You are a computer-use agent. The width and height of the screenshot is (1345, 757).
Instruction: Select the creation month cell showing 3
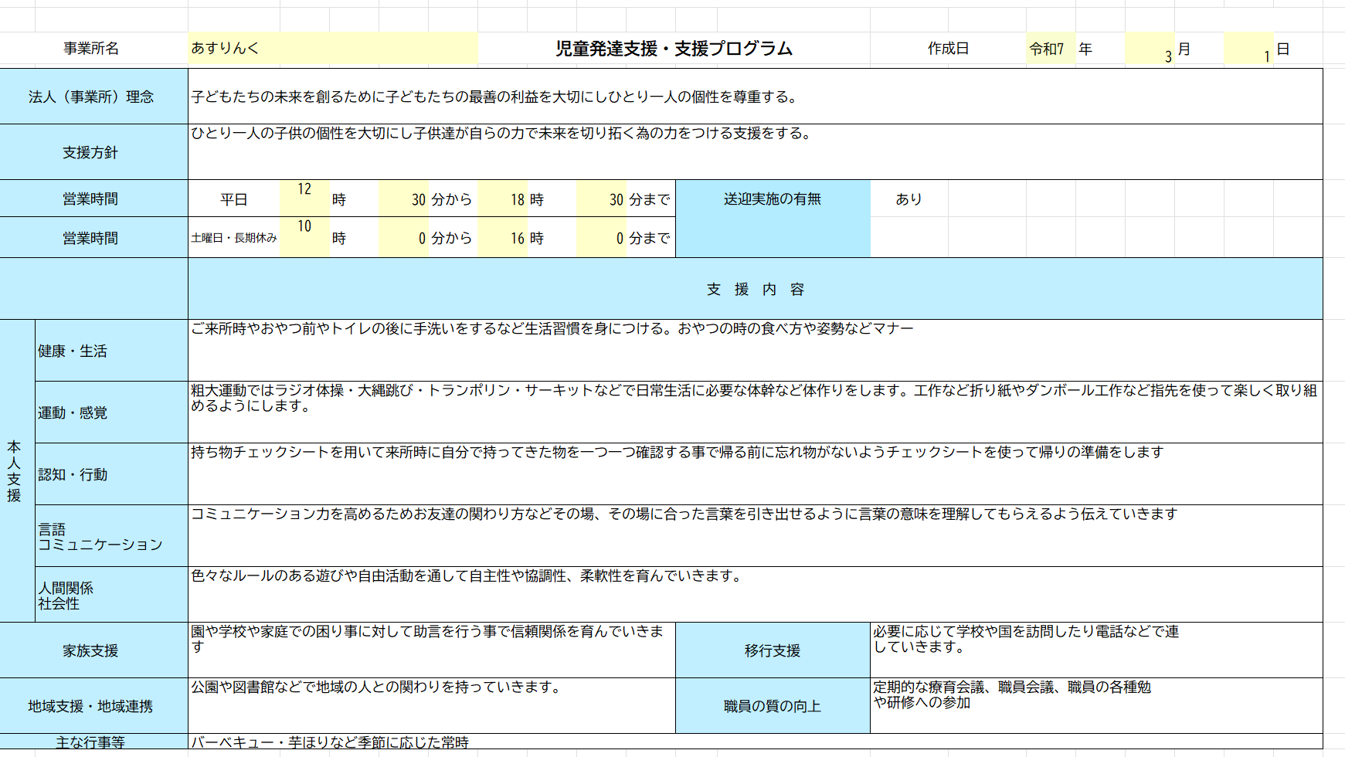[1149, 50]
